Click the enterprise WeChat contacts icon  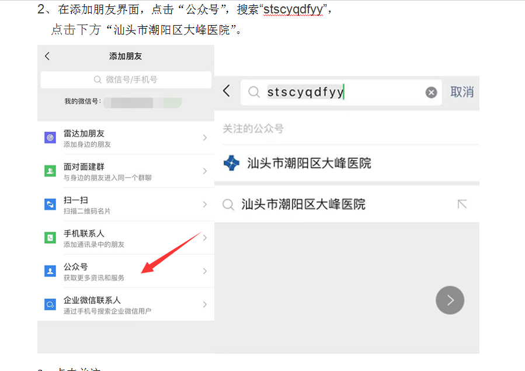tap(50, 304)
